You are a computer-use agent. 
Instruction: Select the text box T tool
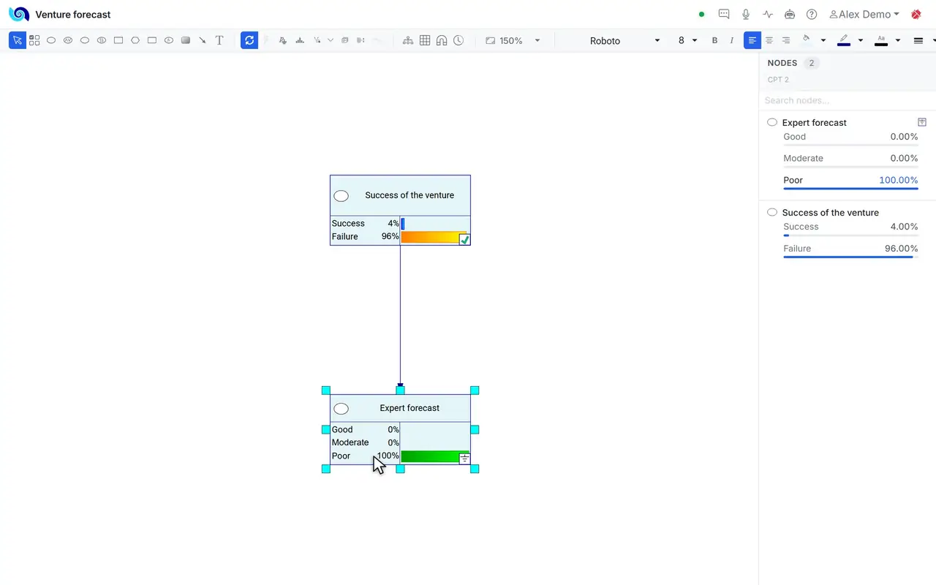click(219, 40)
